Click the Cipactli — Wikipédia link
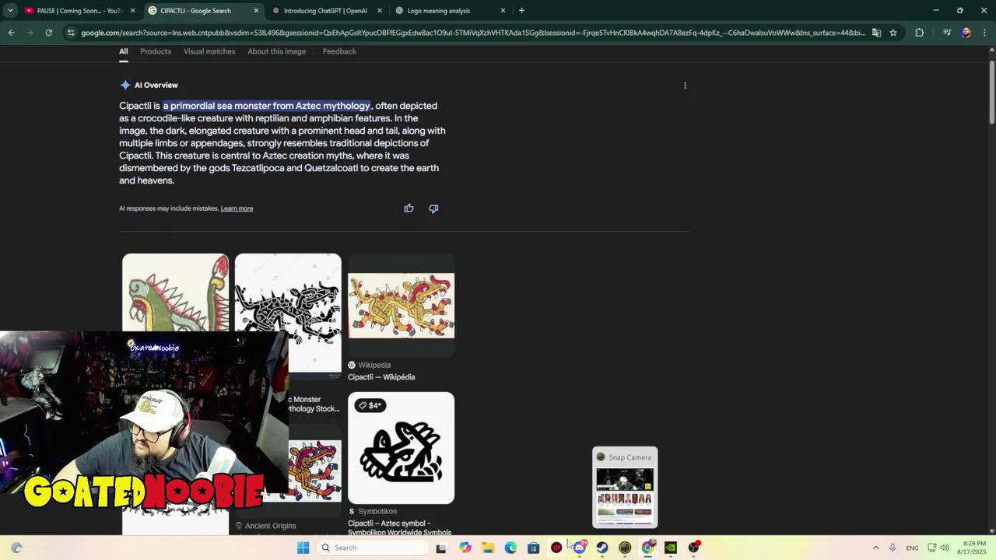Viewport: 996px width, 560px height. pos(381,377)
